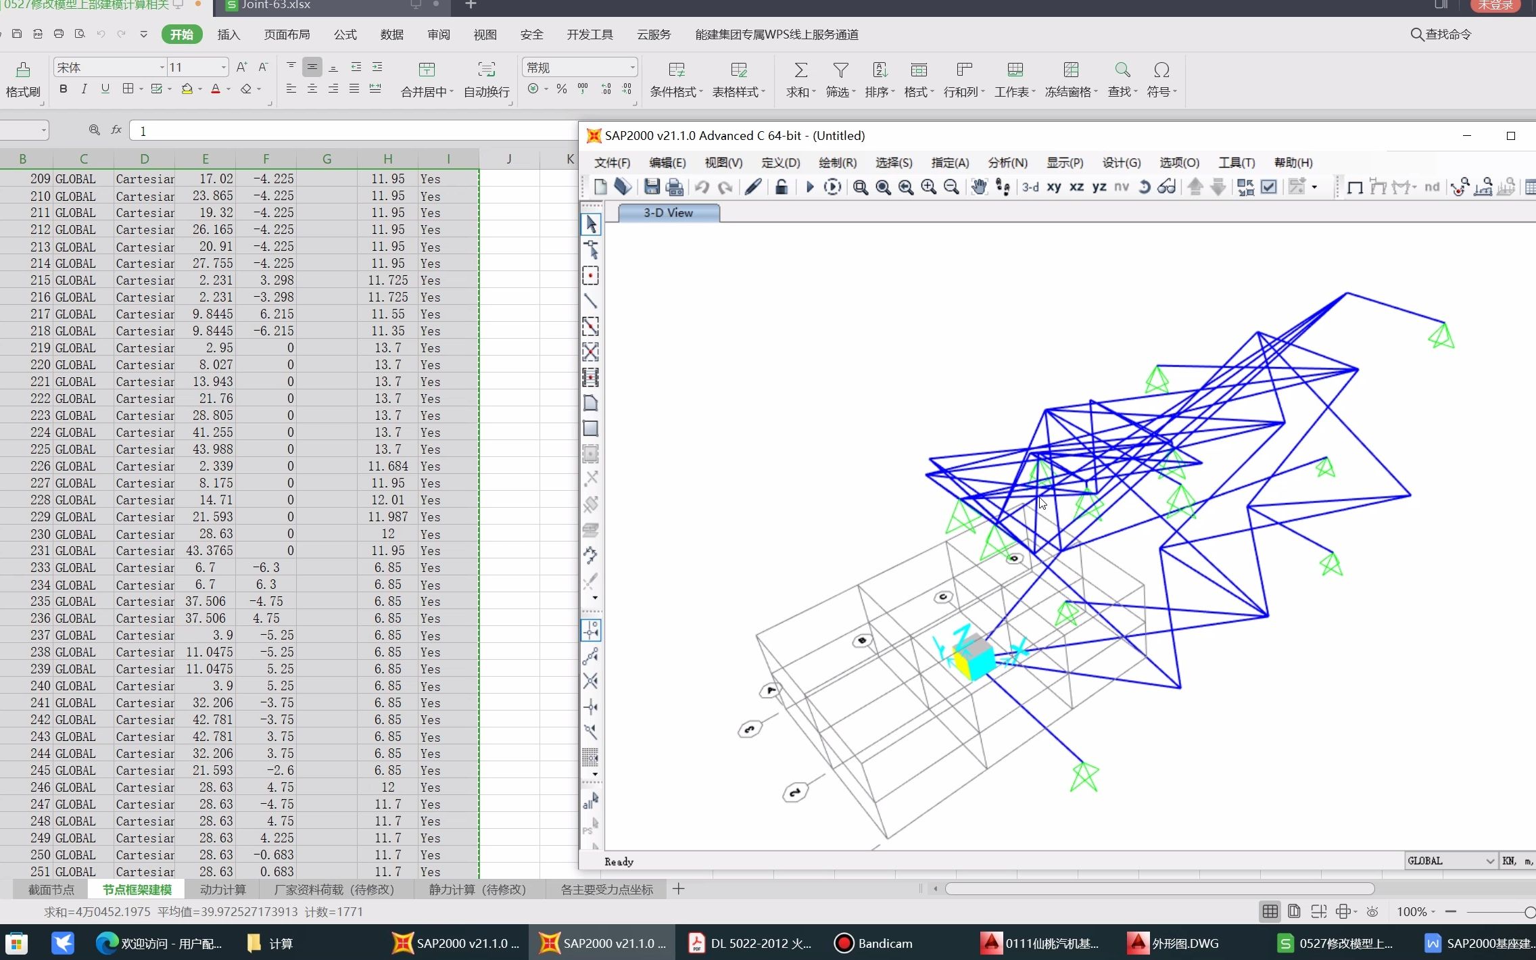
Task: Select the Draw Frame line tool
Action: (x=590, y=301)
